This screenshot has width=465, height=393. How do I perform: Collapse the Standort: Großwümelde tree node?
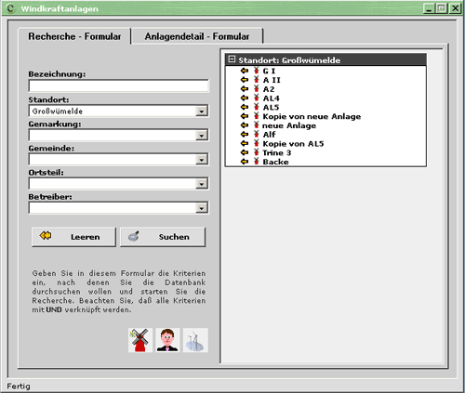pyautogui.click(x=232, y=59)
